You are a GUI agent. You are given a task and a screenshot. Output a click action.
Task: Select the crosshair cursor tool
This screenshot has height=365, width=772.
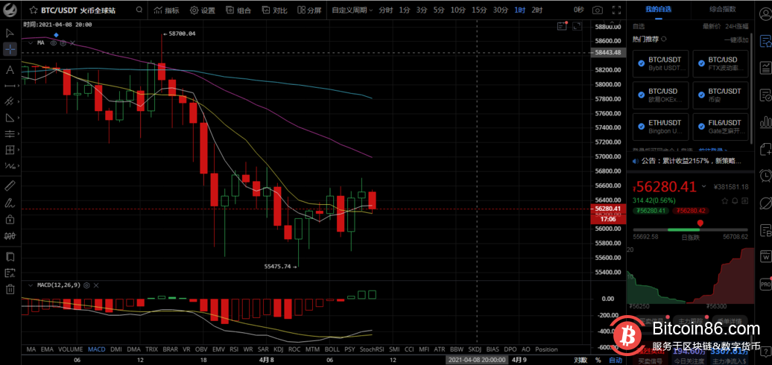[x=10, y=49]
